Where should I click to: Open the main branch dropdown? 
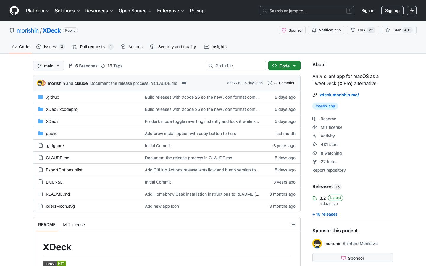point(49,66)
